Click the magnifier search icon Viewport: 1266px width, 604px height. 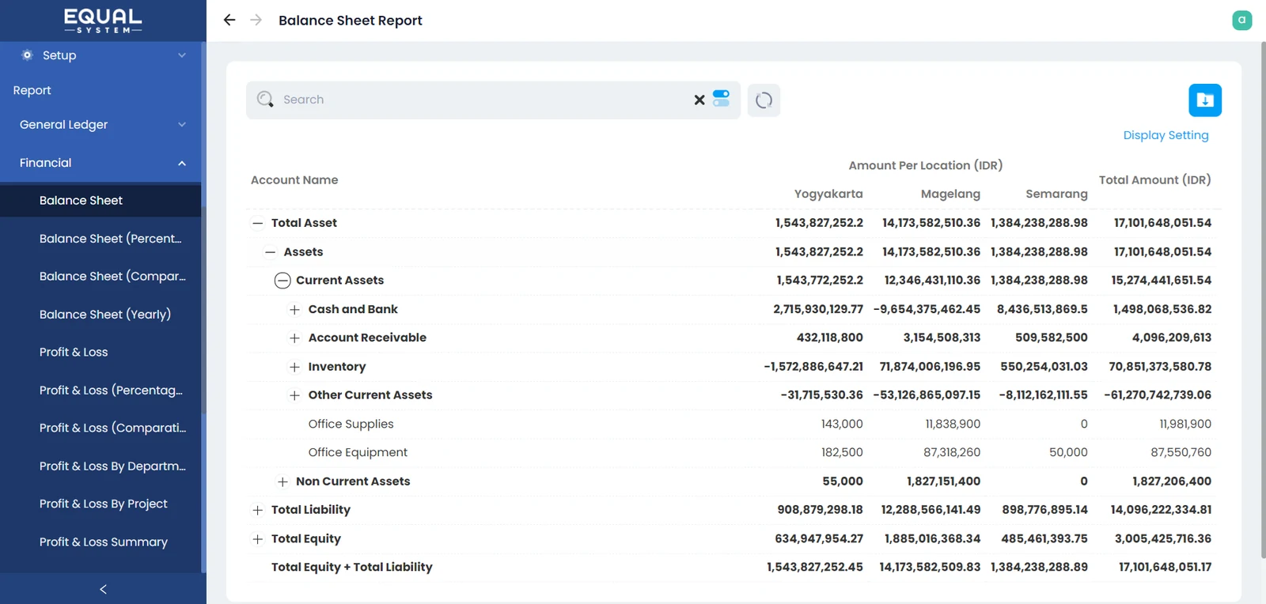click(265, 99)
